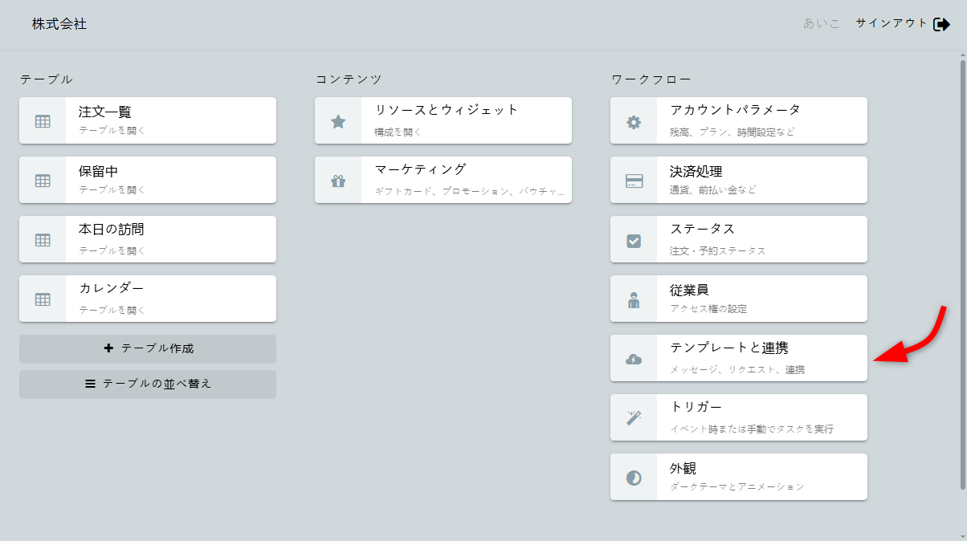This screenshot has height=541, width=967.
Task: Click the あいこ username
Action: (821, 23)
